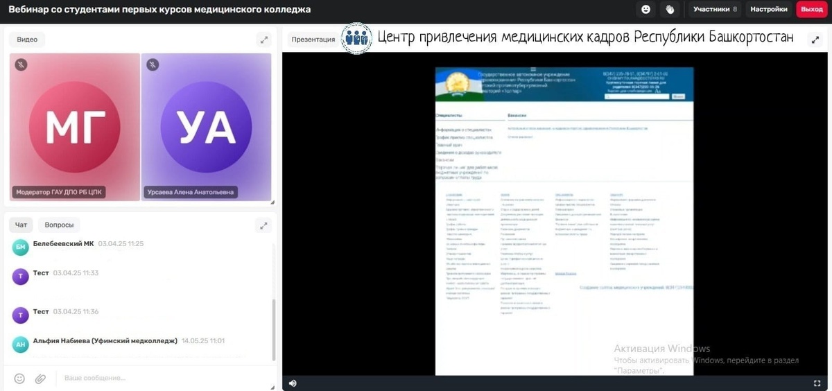
Task: Click АН avatar in chat
Action: [x=20, y=345]
